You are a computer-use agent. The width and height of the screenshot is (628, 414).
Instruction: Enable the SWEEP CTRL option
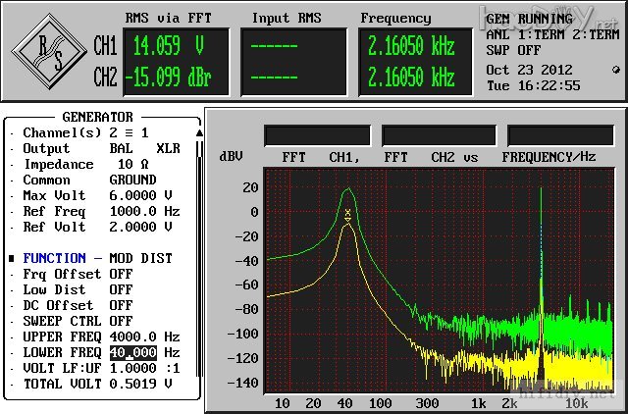pos(121,321)
